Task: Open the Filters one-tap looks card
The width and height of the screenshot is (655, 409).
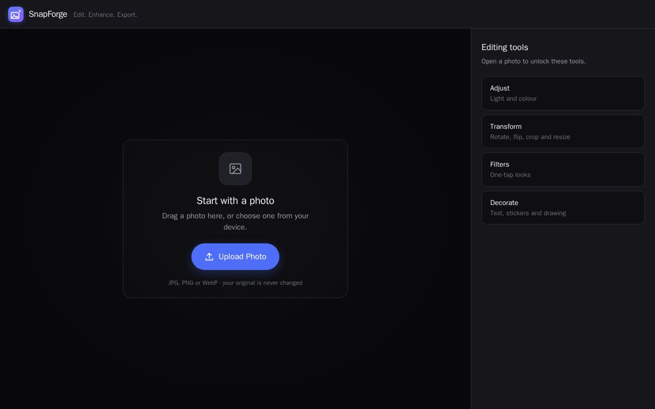Action: click(563, 169)
